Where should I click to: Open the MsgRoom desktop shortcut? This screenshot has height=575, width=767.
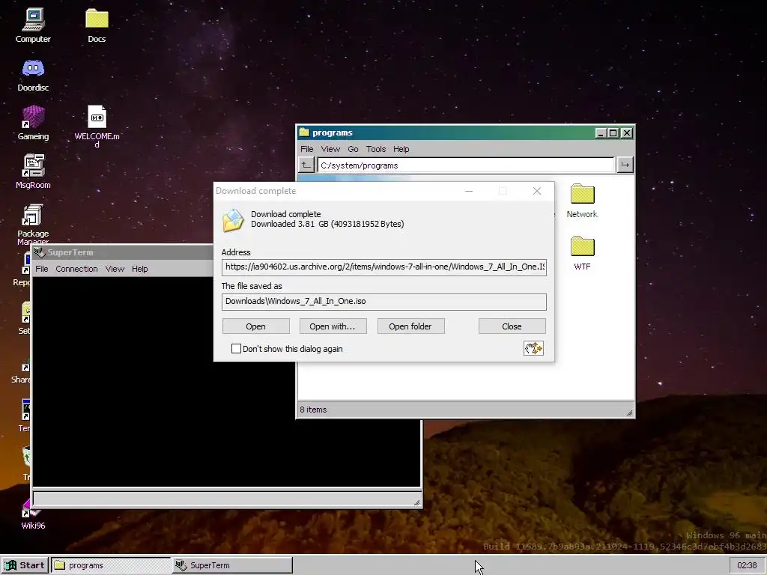pos(33,171)
